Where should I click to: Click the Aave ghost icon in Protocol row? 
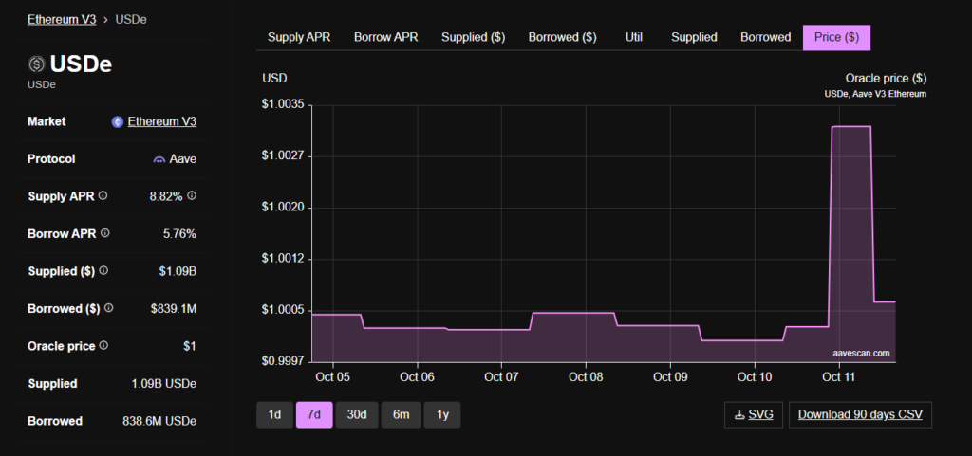(x=159, y=159)
